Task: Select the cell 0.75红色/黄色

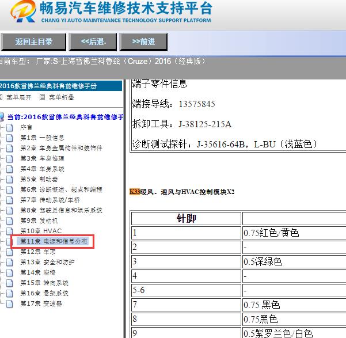Action: click(x=294, y=233)
